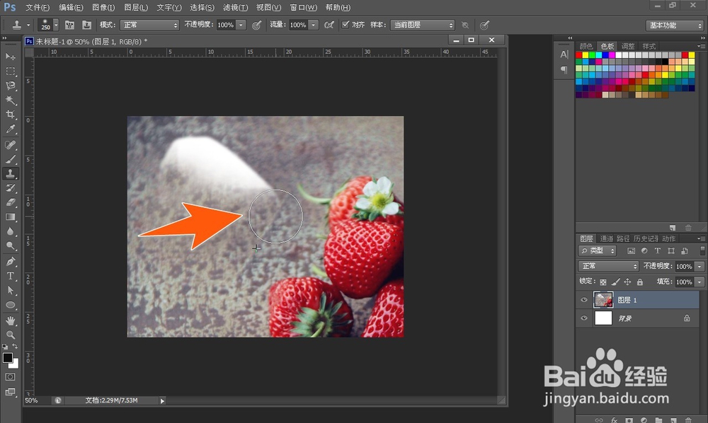The width and height of the screenshot is (708, 423).
Task: Change the screen mode
Action: (10, 392)
